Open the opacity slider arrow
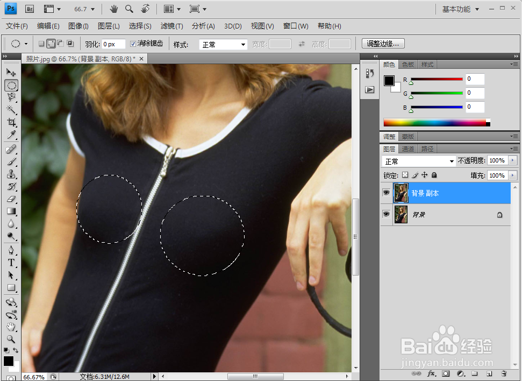 click(513, 160)
